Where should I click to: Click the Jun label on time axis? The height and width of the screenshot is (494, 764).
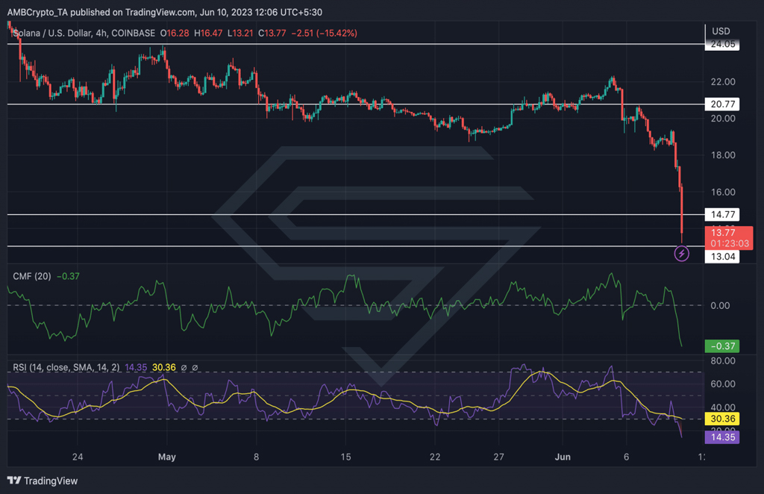click(x=563, y=457)
